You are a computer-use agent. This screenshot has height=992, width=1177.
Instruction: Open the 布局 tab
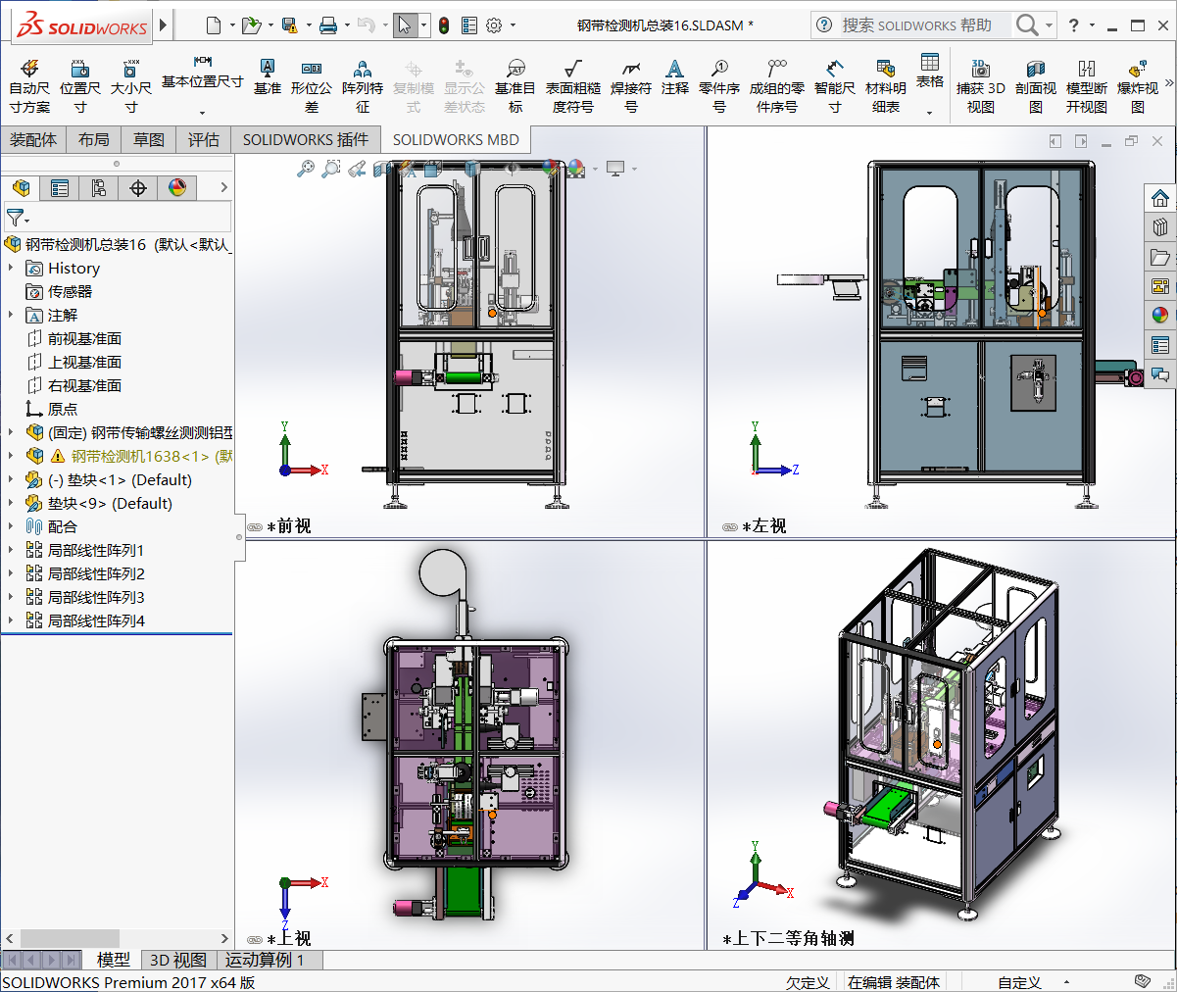point(94,139)
